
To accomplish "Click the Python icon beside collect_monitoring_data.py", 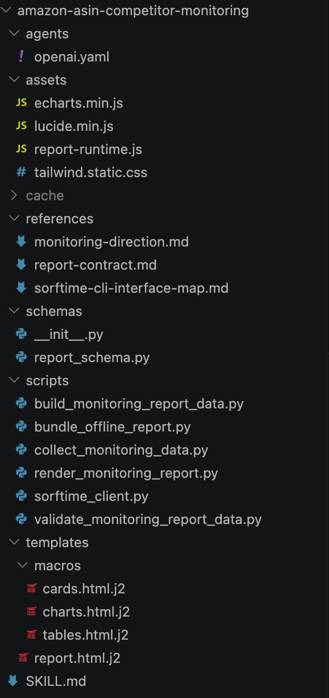I will 21,450.
